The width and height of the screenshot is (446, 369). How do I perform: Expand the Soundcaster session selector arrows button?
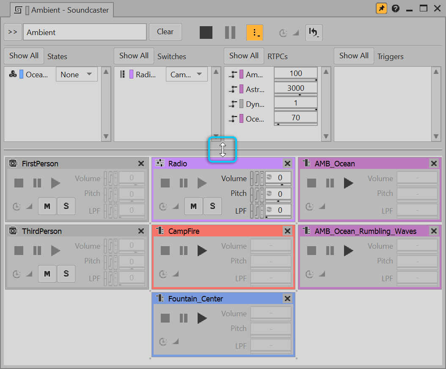pos(13,32)
